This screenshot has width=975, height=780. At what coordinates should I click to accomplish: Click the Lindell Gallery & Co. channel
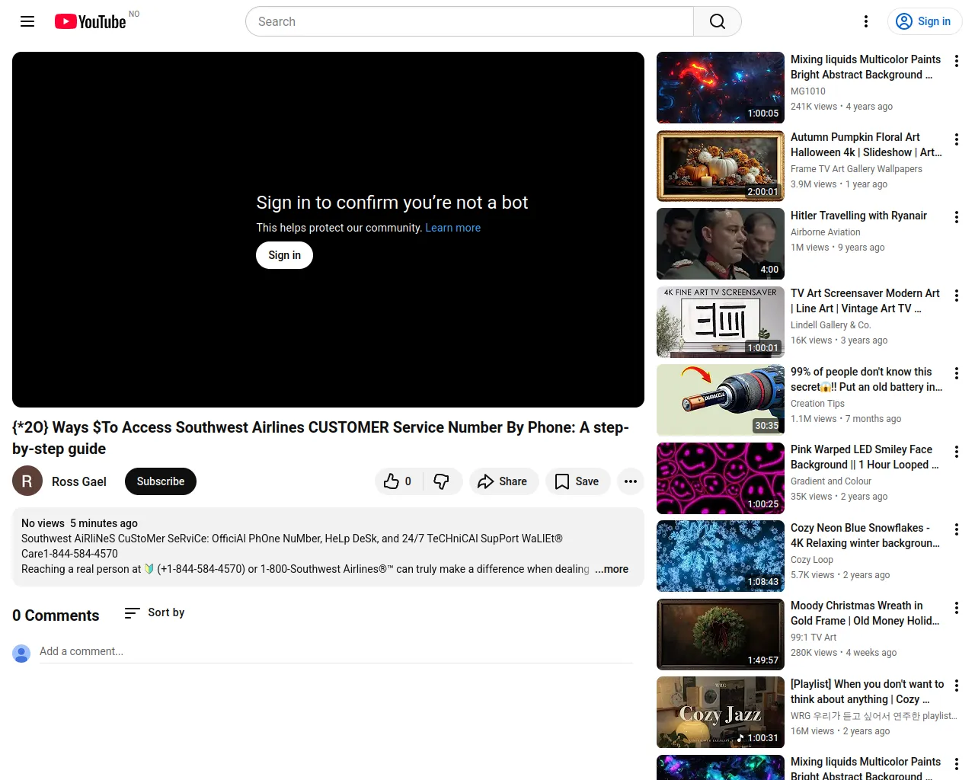831,325
